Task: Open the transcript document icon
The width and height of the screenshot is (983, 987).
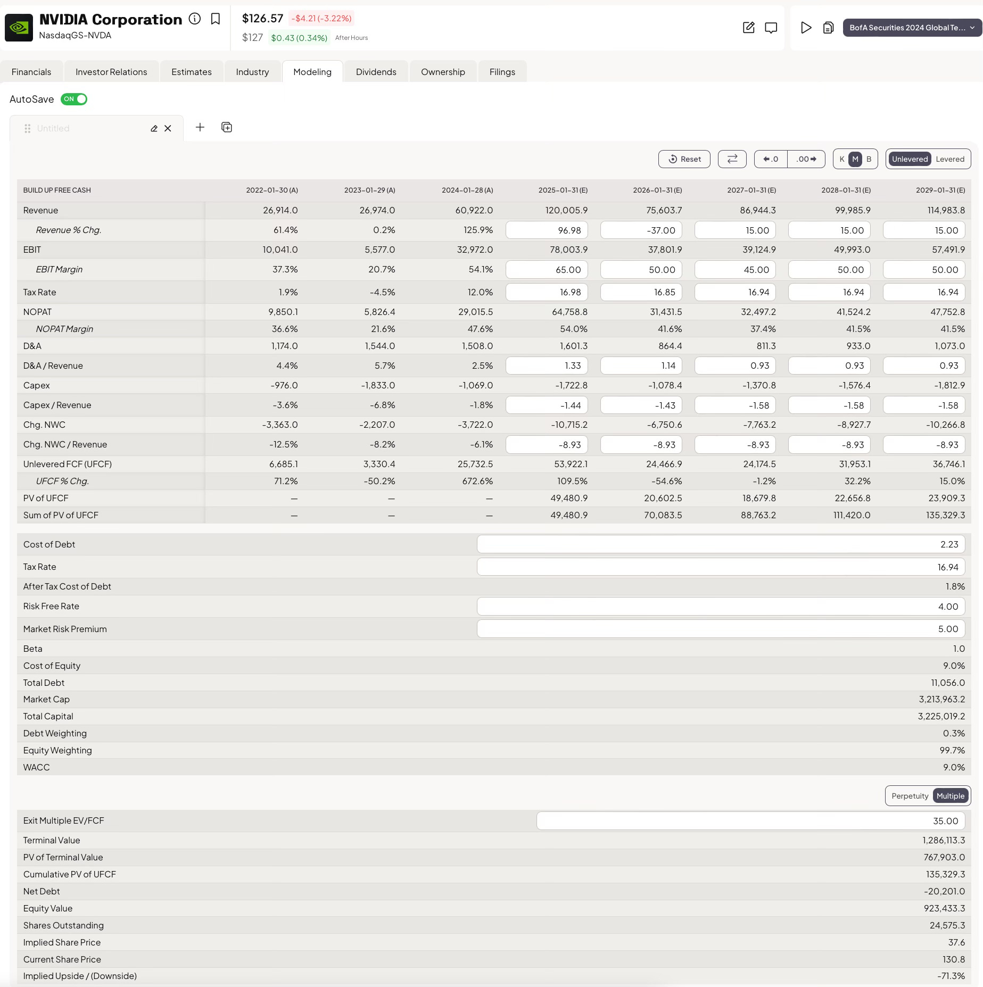Action: (828, 28)
